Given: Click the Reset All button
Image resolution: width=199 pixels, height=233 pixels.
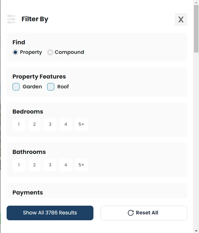Looking at the screenshot, I should (x=144, y=213).
